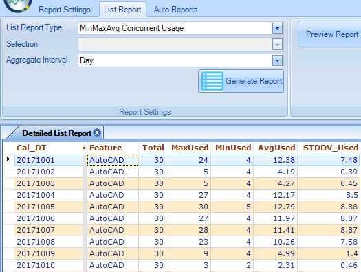The height and width of the screenshot is (272, 361).
Task: Click AvgUsed value 11.41
Action: 275,230
